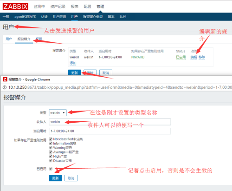Click the 1-7,00:00-24:00 table cell
Screen dimensions: 232x191
click(110, 57)
